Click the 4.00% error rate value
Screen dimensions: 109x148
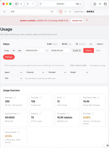tap(87, 118)
